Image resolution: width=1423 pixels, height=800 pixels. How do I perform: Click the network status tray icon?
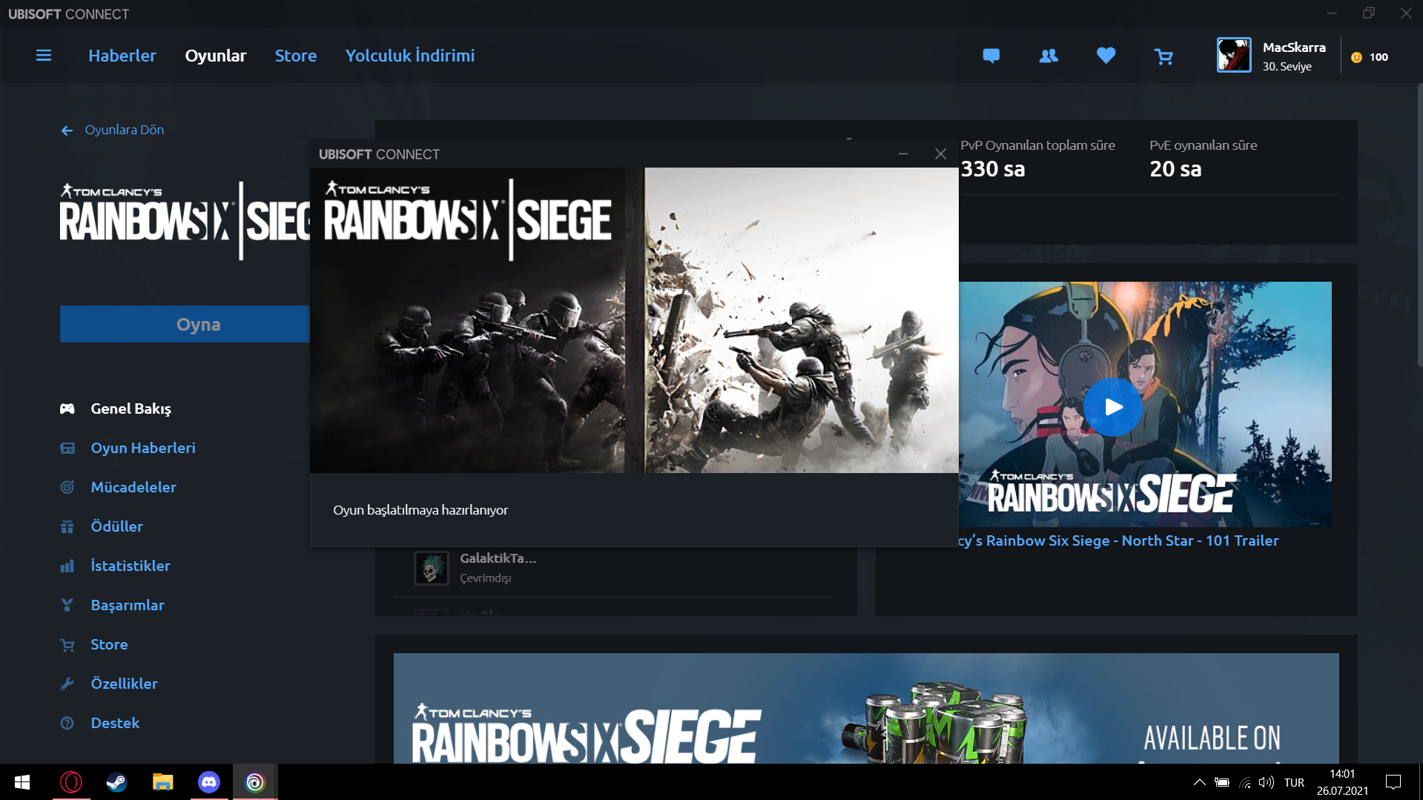pos(1245,782)
